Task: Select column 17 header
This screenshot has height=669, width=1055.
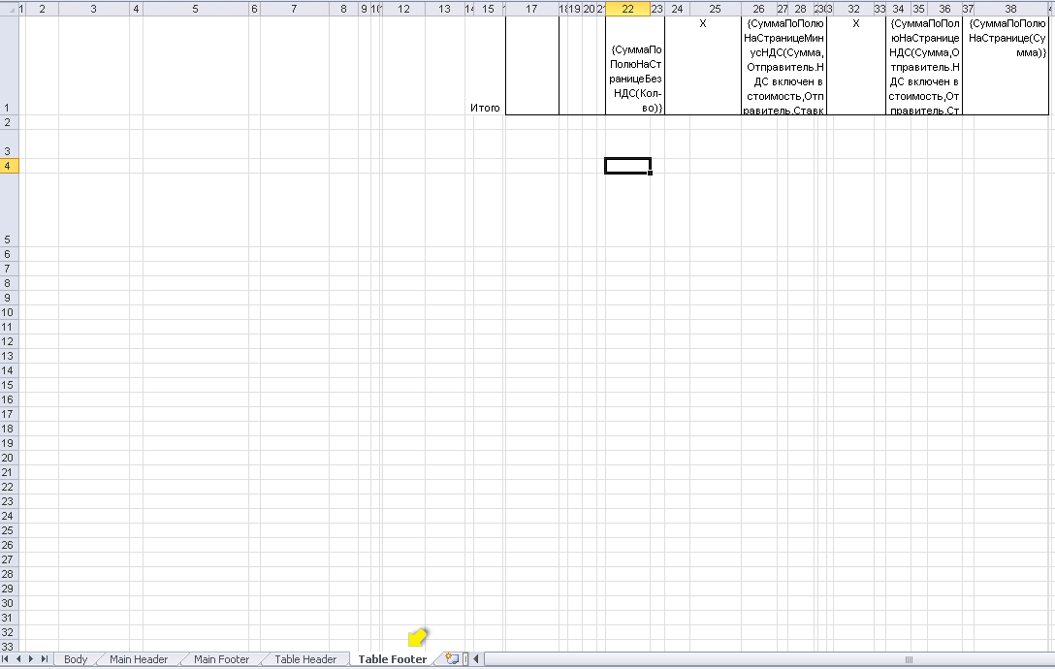Action: (x=530, y=9)
